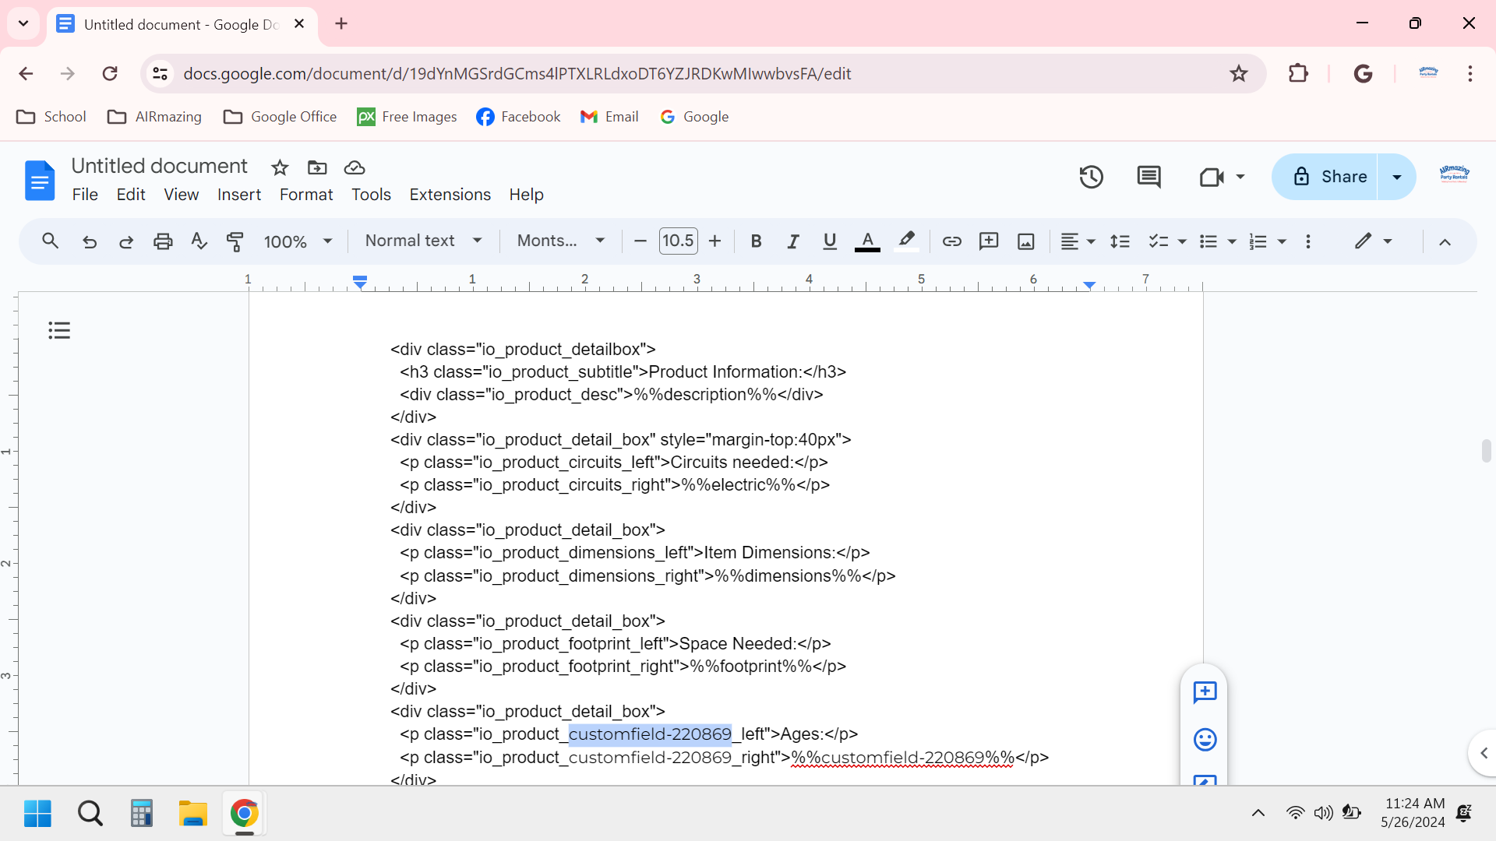Image resolution: width=1496 pixels, height=841 pixels.
Task: Decrease the font size
Action: 640,241
